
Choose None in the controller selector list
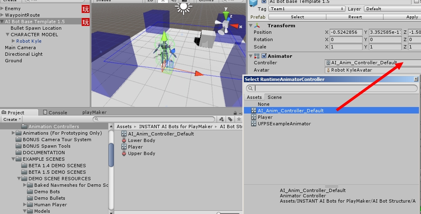coord(331,104)
